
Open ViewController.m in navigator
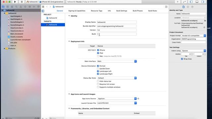17,31
